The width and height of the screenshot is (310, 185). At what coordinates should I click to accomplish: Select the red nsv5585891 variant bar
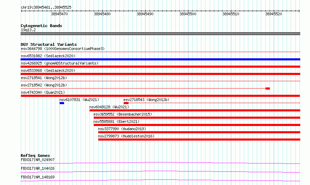tap(197, 125)
